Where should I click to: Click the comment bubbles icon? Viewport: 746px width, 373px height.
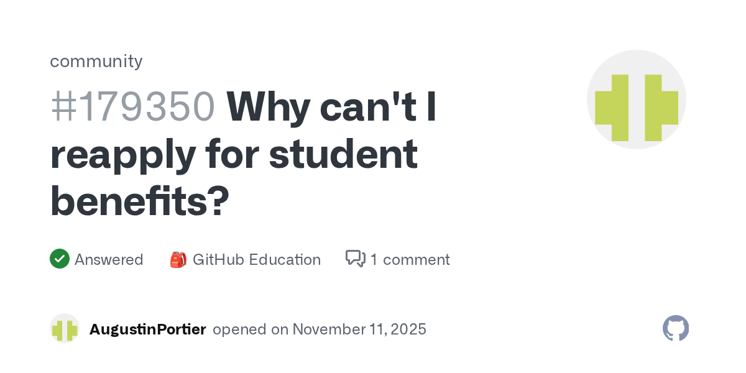pos(355,259)
